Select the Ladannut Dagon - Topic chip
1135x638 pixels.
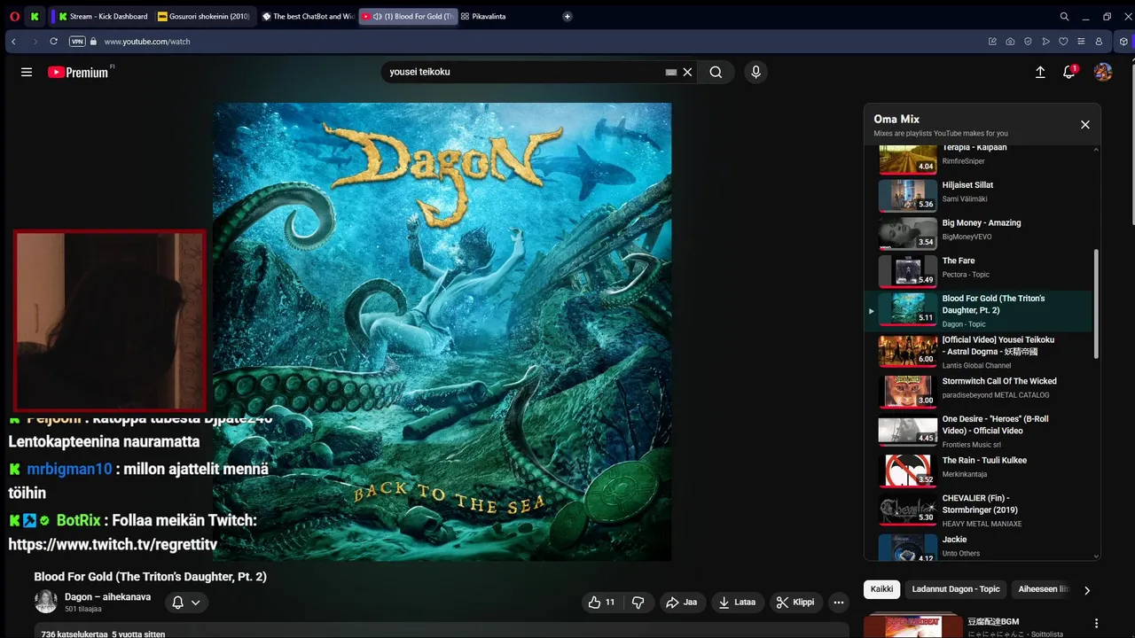(956, 589)
